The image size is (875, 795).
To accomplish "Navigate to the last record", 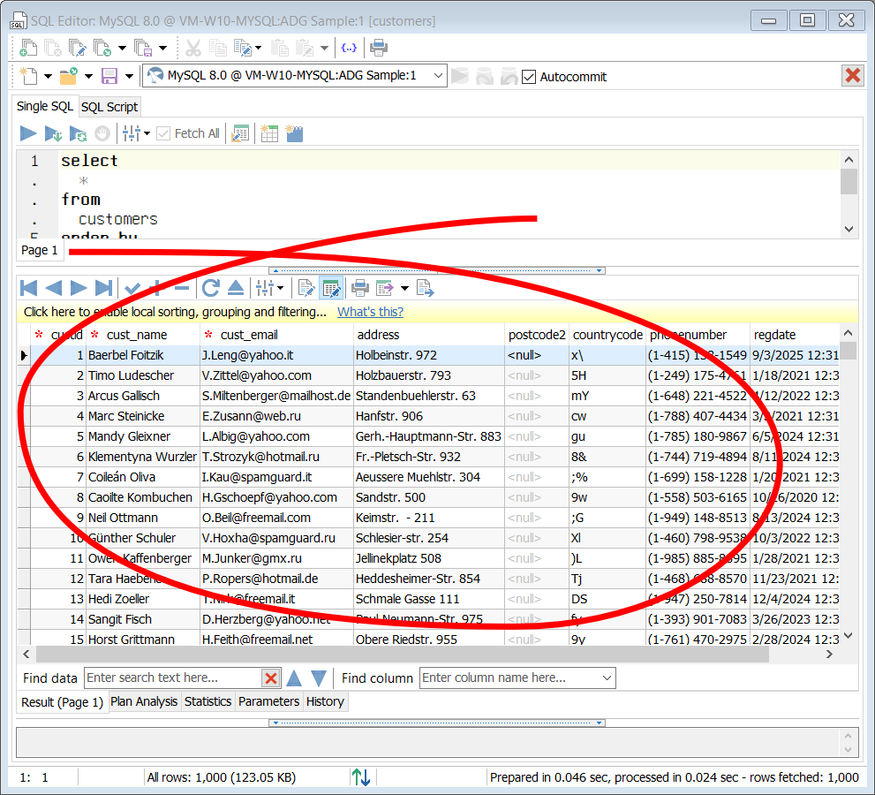I will tap(102, 287).
